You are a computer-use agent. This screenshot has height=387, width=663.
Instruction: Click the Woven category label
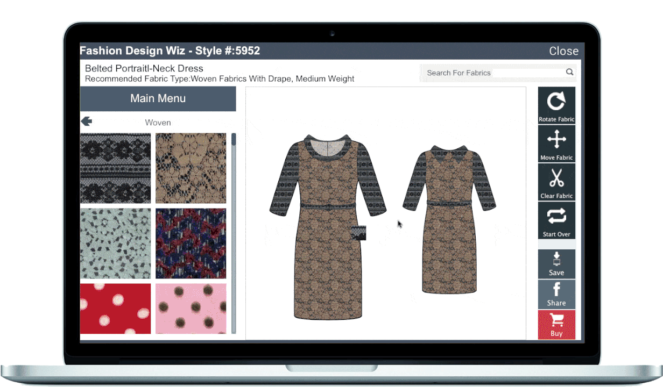pyautogui.click(x=158, y=123)
